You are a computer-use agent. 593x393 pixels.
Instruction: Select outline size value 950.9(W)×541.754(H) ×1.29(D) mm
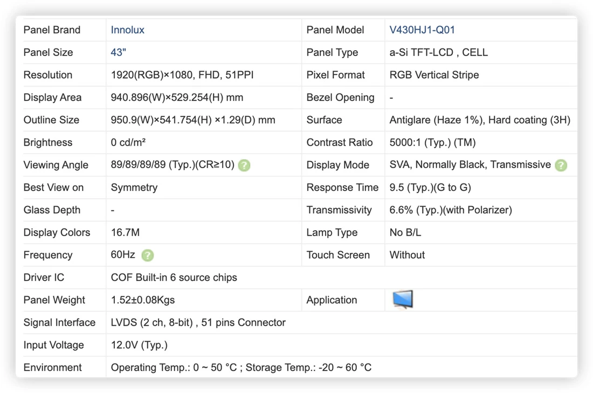click(193, 120)
